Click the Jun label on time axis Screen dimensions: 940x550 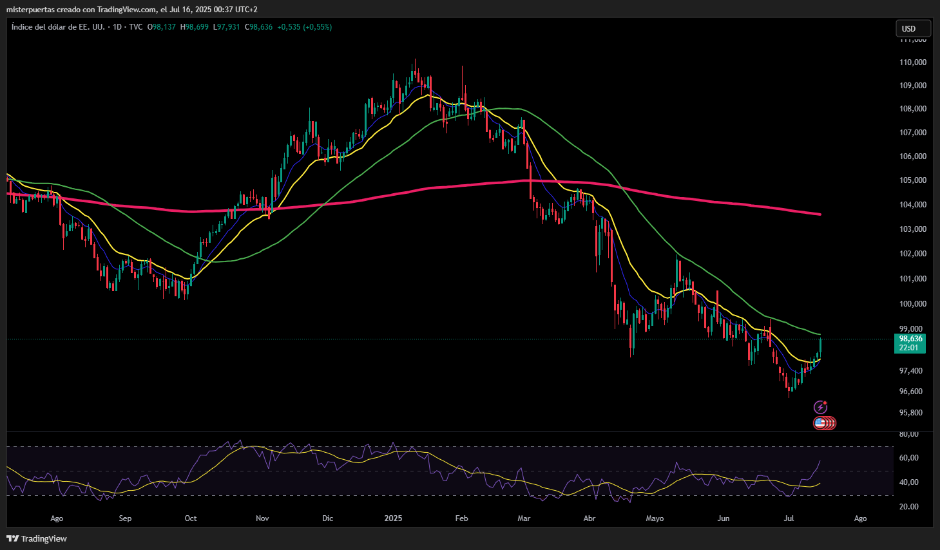[724, 518]
